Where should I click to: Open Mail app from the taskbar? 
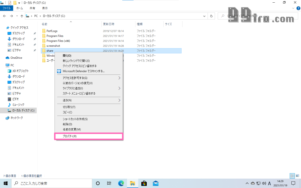155,183
